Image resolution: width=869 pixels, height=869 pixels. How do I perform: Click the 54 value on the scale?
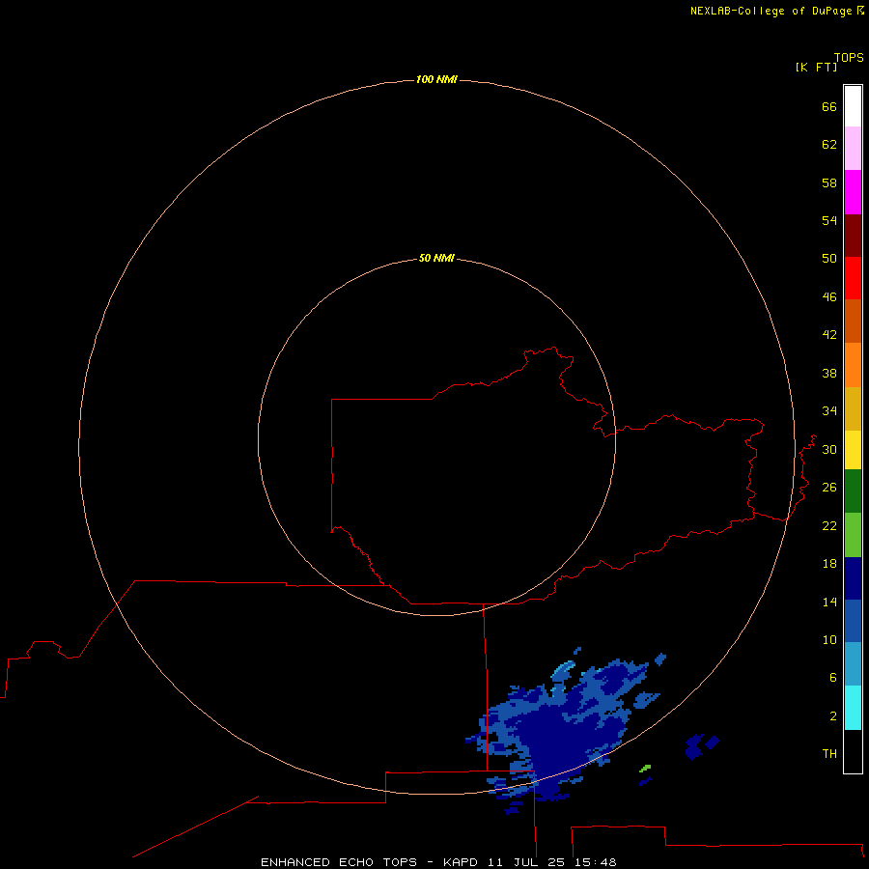pyautogui.click(x=829, y=220)
